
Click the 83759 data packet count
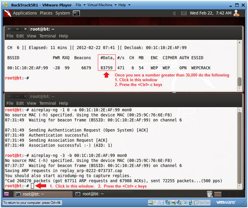(107, 68)
